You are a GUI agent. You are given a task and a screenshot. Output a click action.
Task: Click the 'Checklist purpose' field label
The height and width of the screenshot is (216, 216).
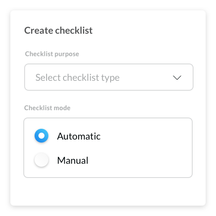[x=52, y=54]
